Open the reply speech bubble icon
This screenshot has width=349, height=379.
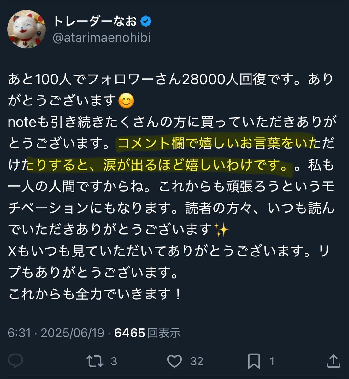pos(15,361)
